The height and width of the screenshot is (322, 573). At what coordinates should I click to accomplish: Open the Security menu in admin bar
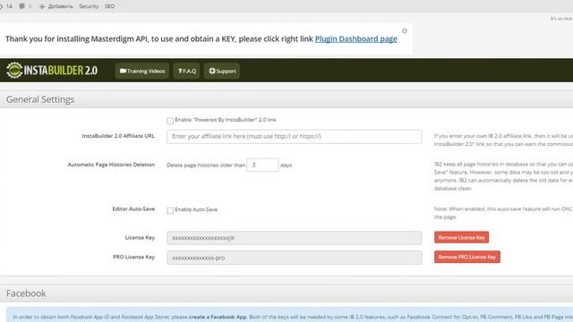click(89, 6)
